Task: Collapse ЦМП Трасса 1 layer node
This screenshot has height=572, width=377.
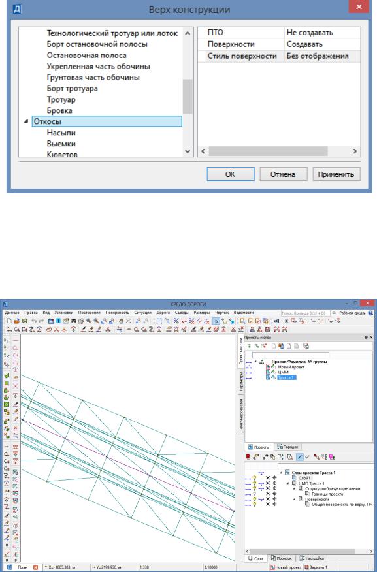Action: tap(287, 483)
